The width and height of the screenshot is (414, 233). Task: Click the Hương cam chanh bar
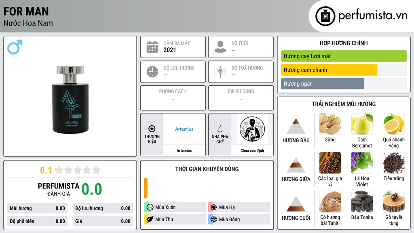(344, 70)
